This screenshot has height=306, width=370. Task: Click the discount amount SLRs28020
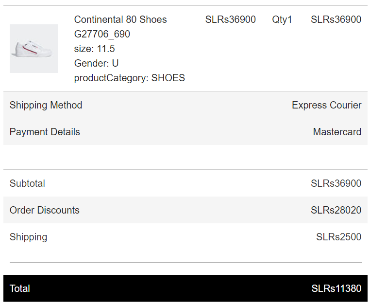(336, 210)
